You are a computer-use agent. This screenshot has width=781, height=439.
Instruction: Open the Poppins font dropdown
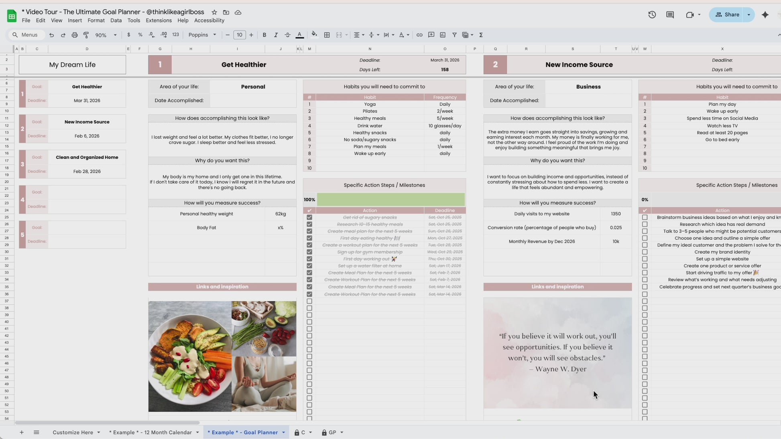(202, 35)
